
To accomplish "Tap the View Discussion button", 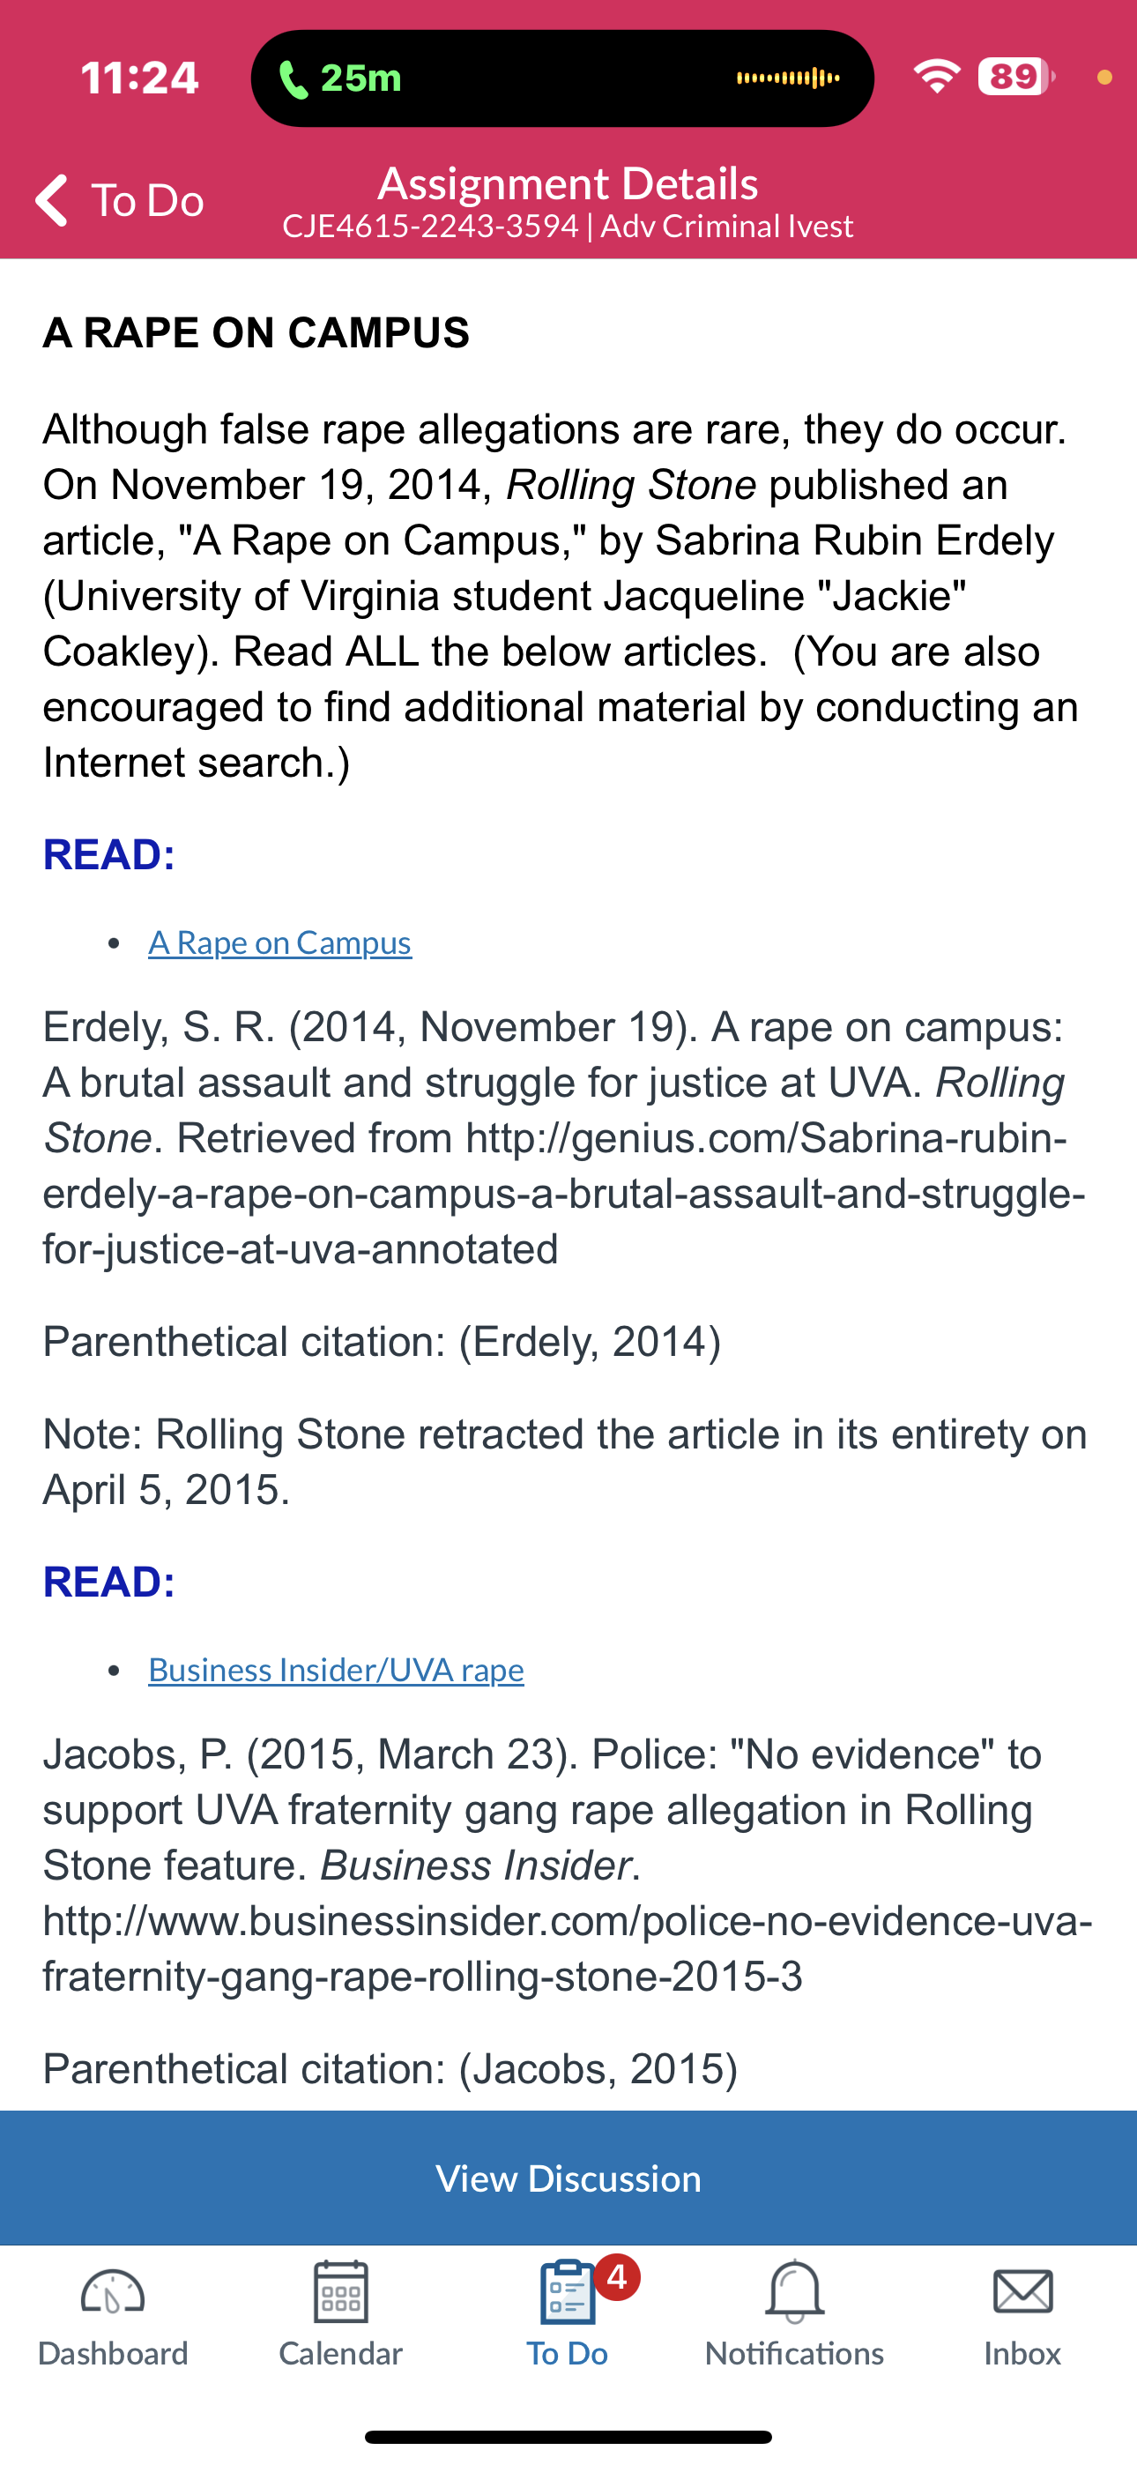I will click(568, 2178).
